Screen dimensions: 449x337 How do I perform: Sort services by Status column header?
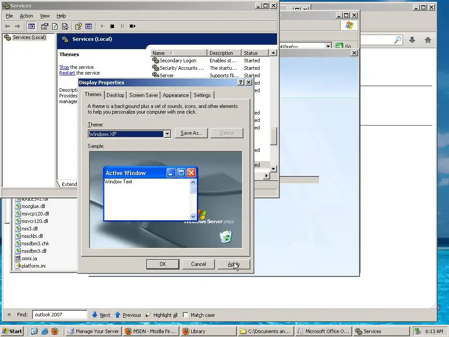tap(255, 53)
